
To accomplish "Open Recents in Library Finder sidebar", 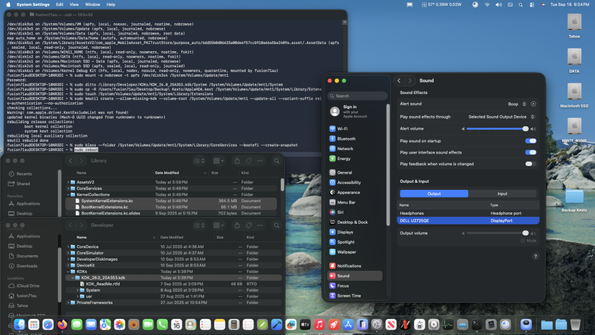I will (24, 174).
